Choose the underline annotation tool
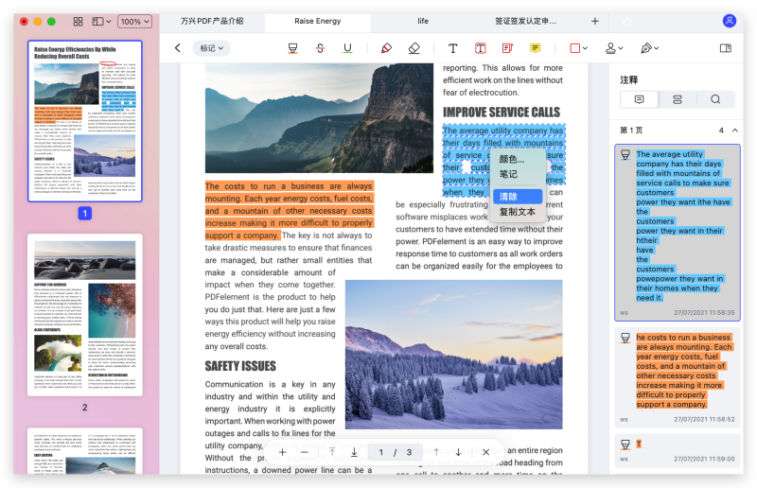 347,48
